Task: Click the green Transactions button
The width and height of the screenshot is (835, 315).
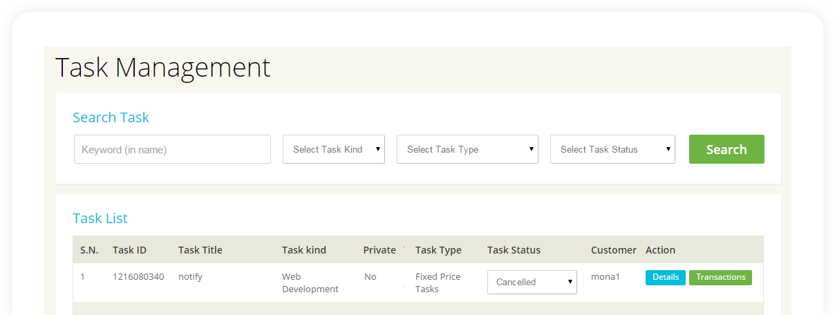Action: point(720,277)
